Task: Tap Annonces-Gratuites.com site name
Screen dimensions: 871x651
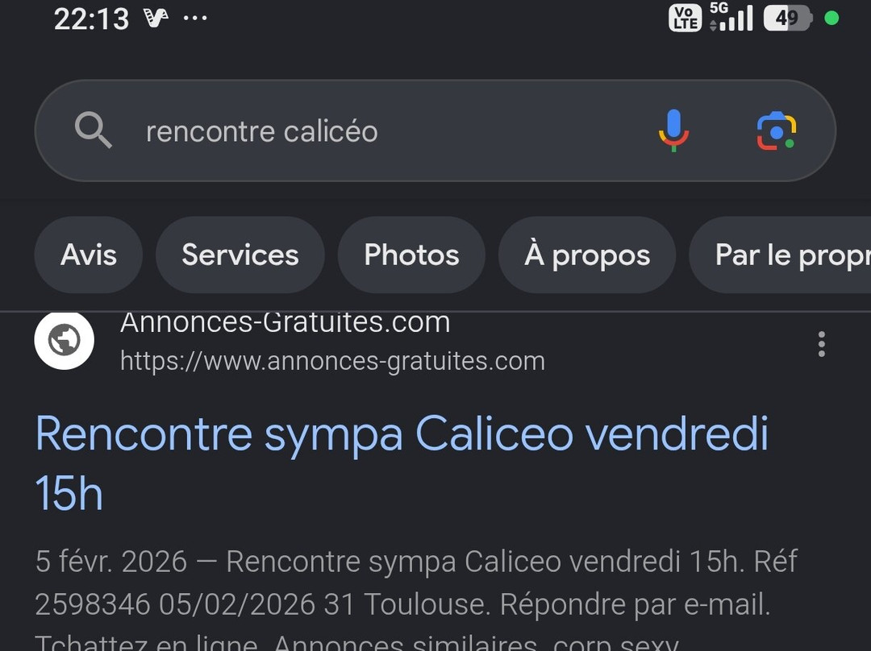Action: tap(285, 323)
